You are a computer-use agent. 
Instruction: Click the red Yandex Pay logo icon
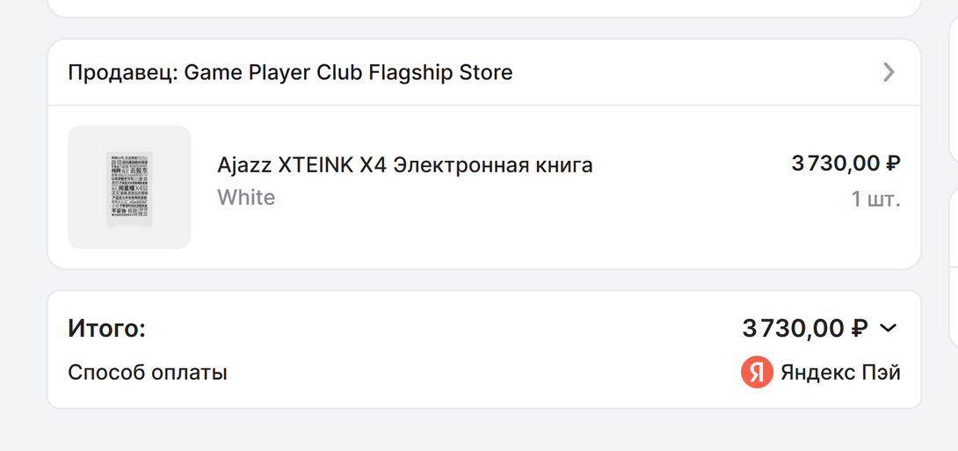(x=756, y=372)
